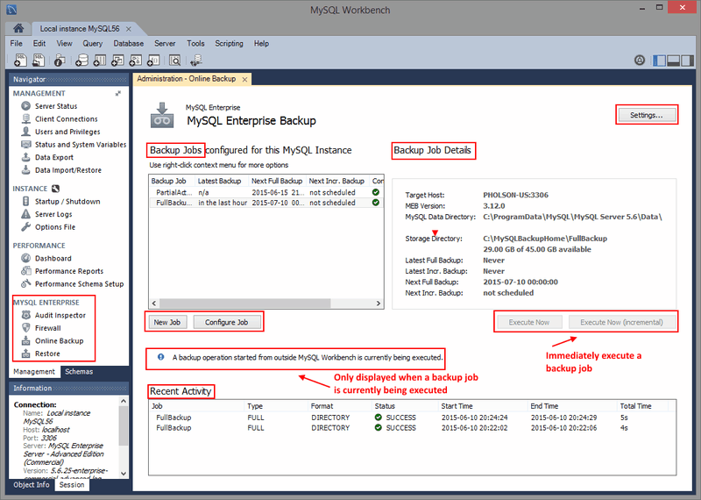
Task: Click the Server Logs warning icon
Action: pyautogui.click(x=26, y=214)
